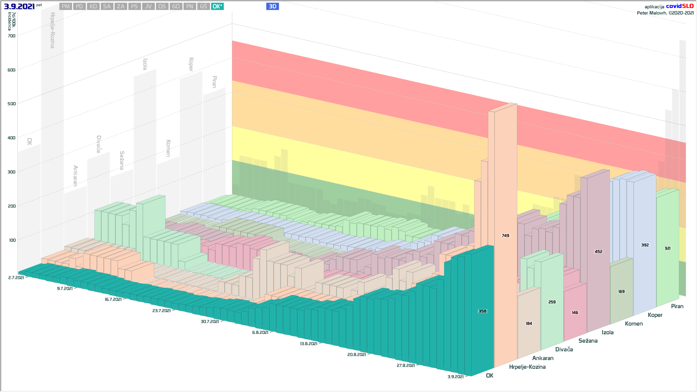
Task: Click the 3.9.2021 date heading
Action: click(19, 7)
